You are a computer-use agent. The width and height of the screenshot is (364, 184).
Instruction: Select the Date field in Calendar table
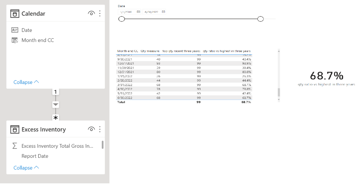pos(27,30)
